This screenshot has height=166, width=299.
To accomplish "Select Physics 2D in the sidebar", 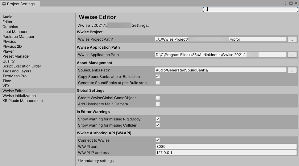I will pyautogui.click(x=12, y=47).
